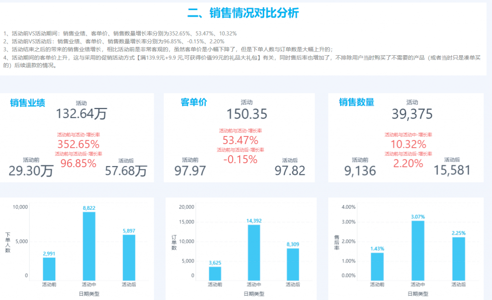492x300 pixels.
Task: Click the 29.30万 pre-activity value
Action: (x=31, y=171)
